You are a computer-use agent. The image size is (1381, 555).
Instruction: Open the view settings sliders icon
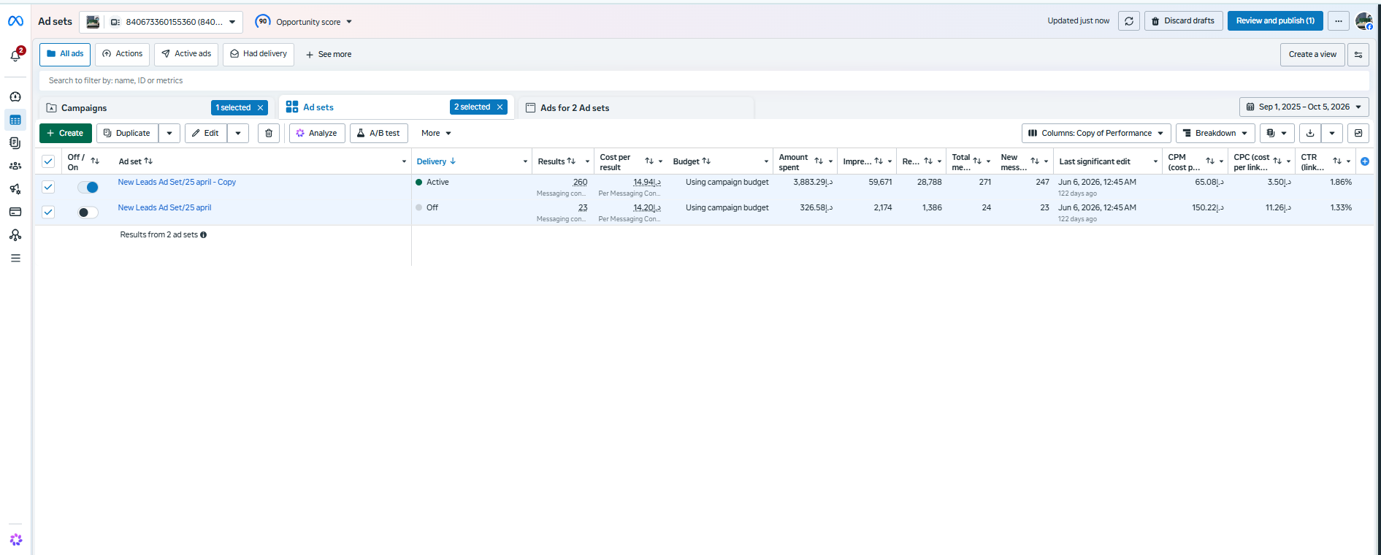[x=1358, y=54]
